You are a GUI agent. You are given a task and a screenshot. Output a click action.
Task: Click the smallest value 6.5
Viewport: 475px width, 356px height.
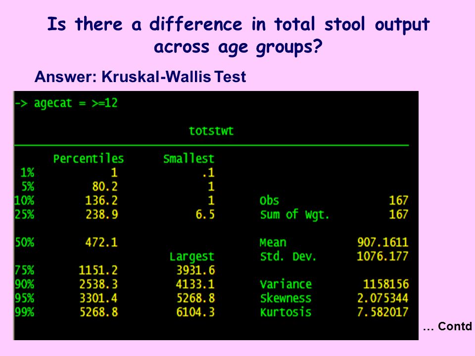(205, 214)
